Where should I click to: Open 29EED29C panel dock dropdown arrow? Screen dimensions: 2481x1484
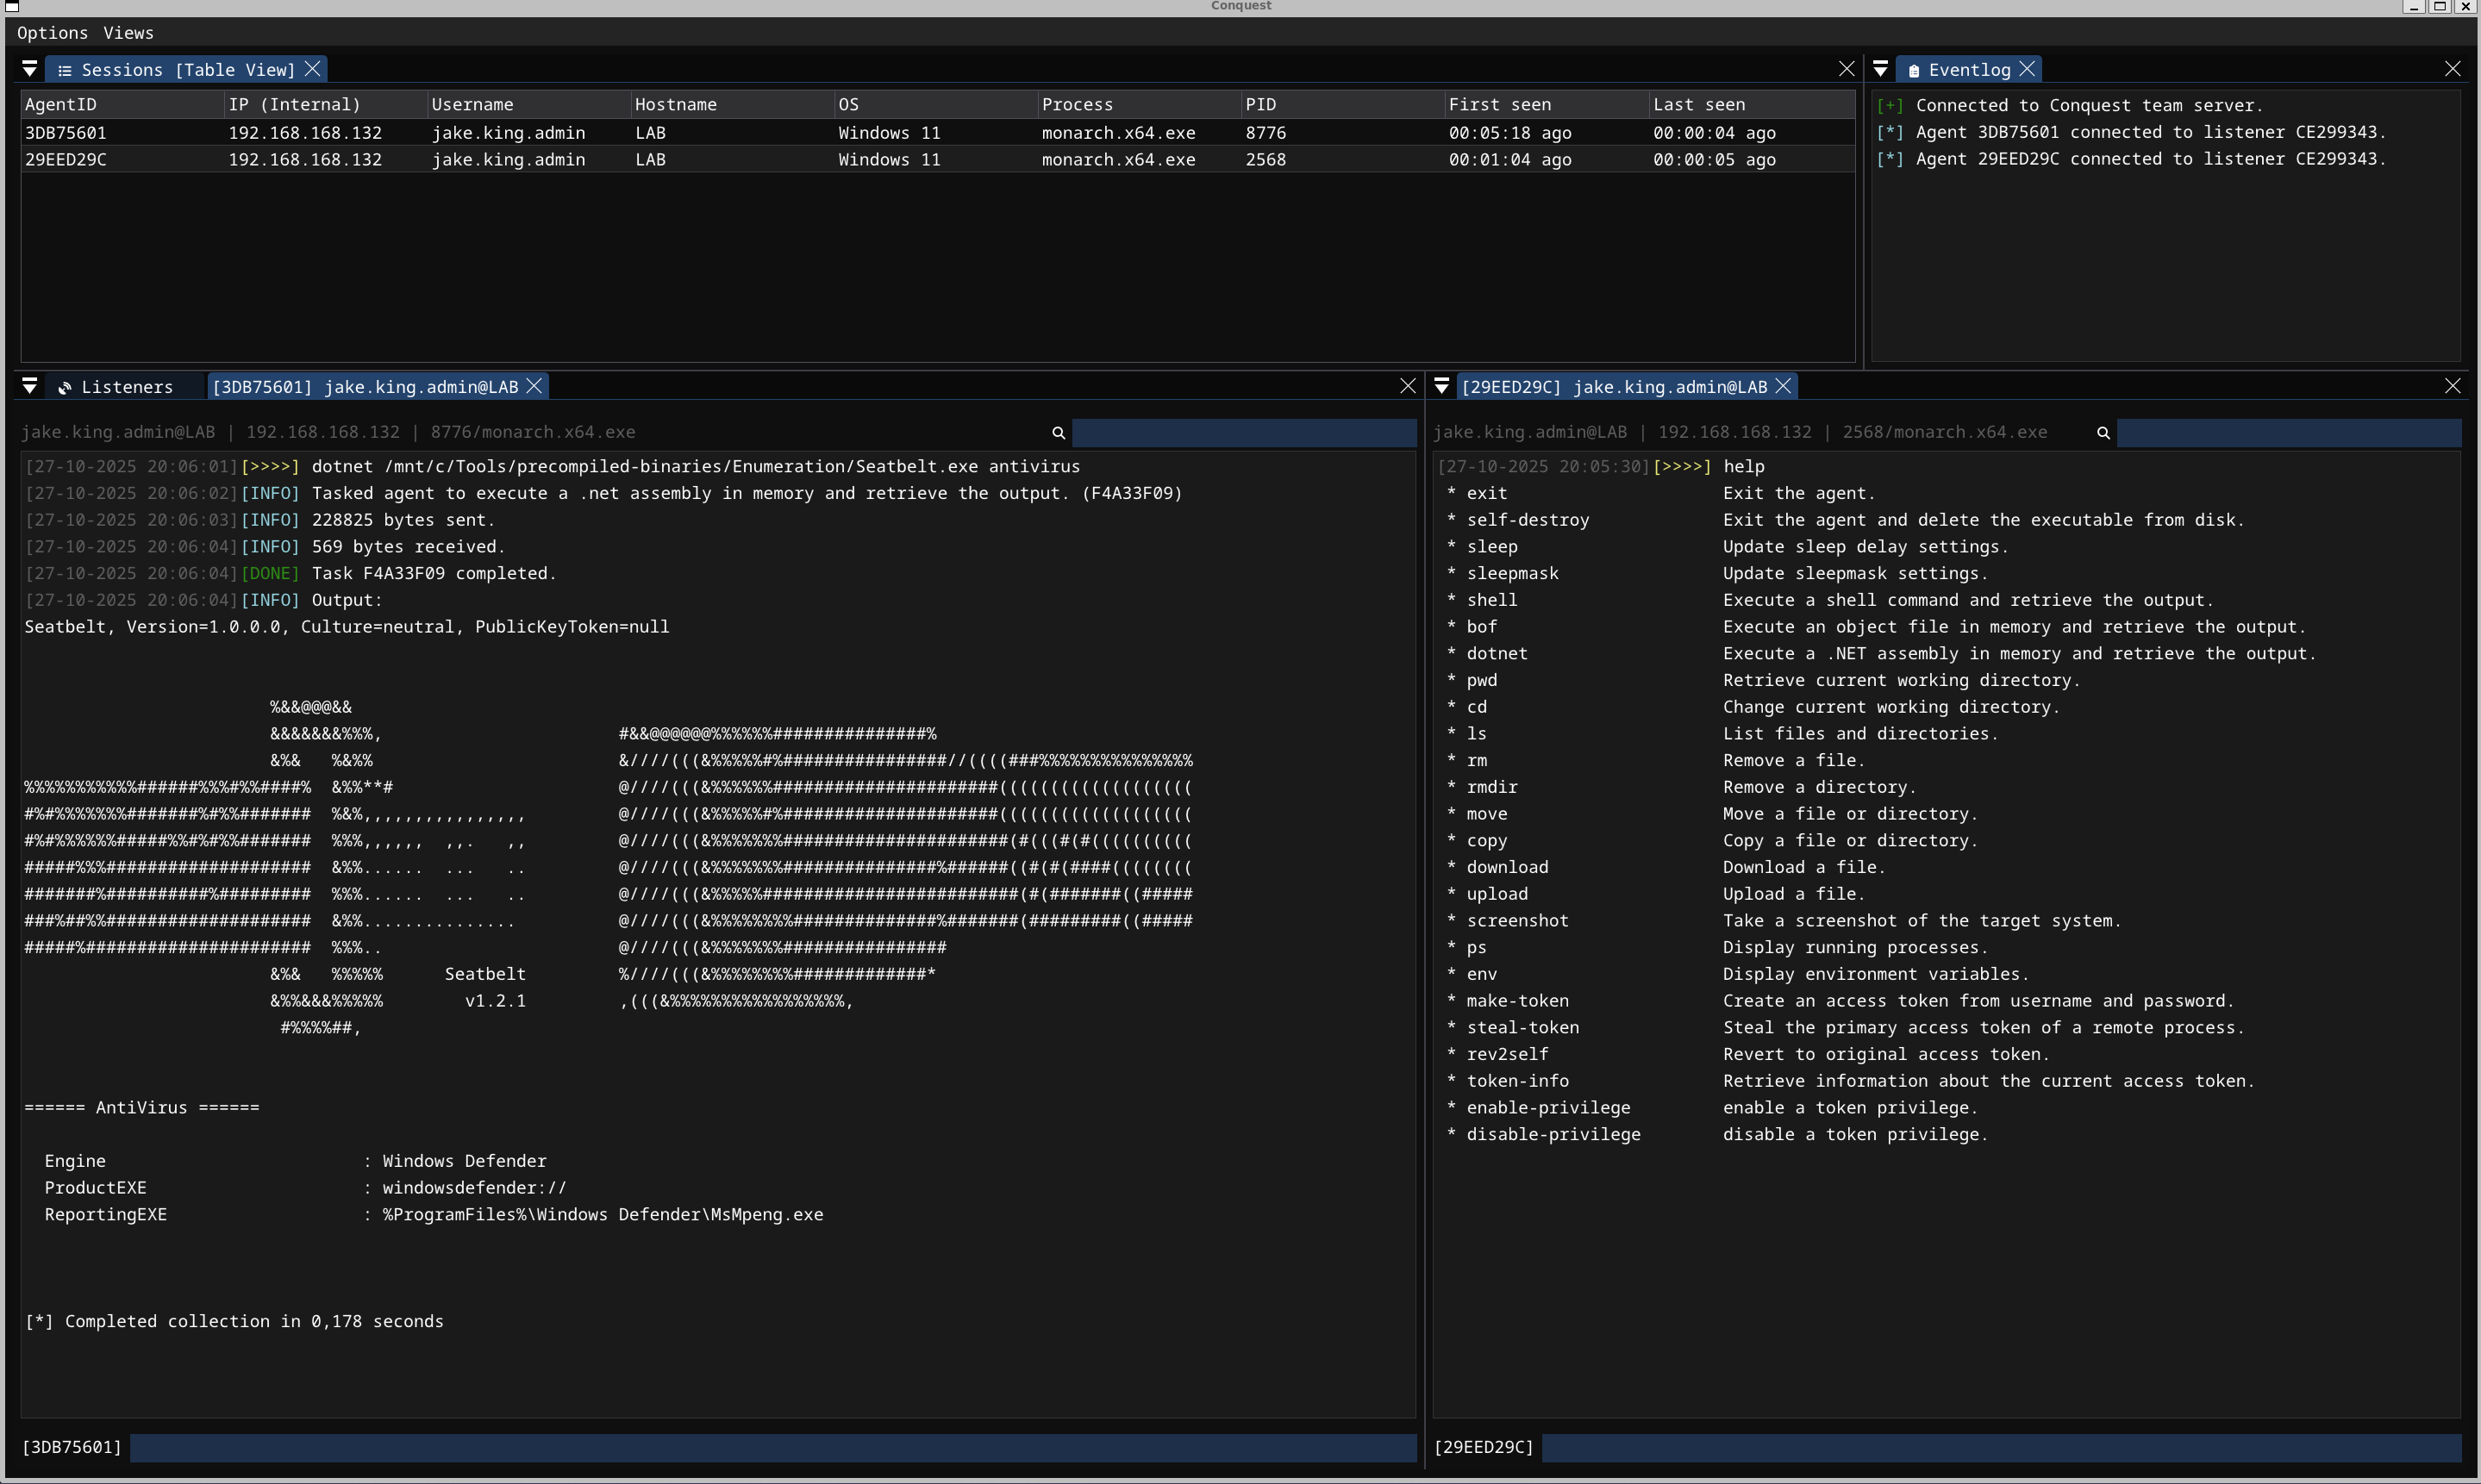1441,386
